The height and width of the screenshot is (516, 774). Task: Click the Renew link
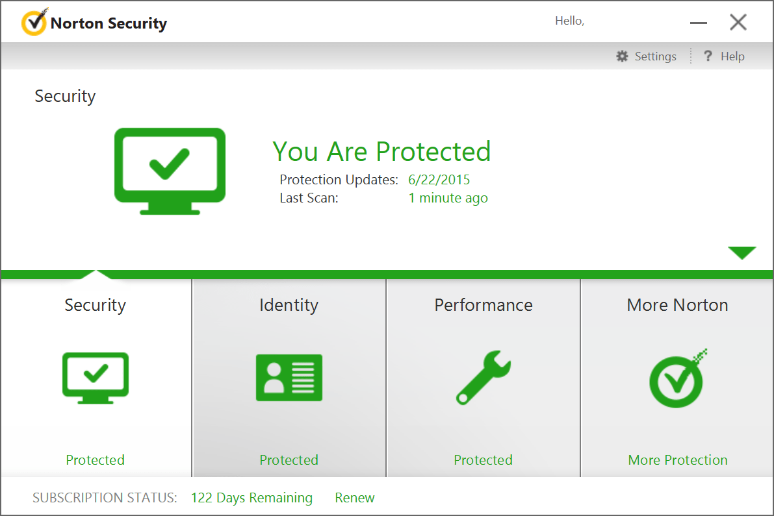[354, 498]
